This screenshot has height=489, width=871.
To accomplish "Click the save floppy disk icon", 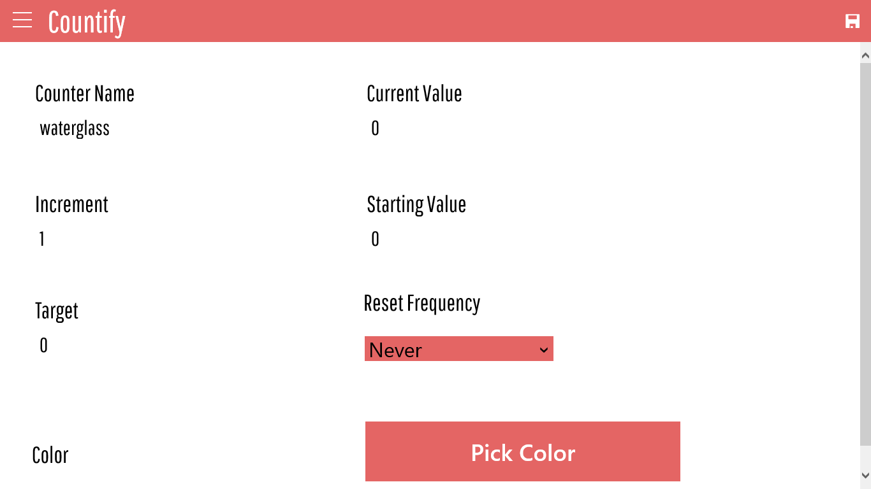I will click(x=852, y=21).
